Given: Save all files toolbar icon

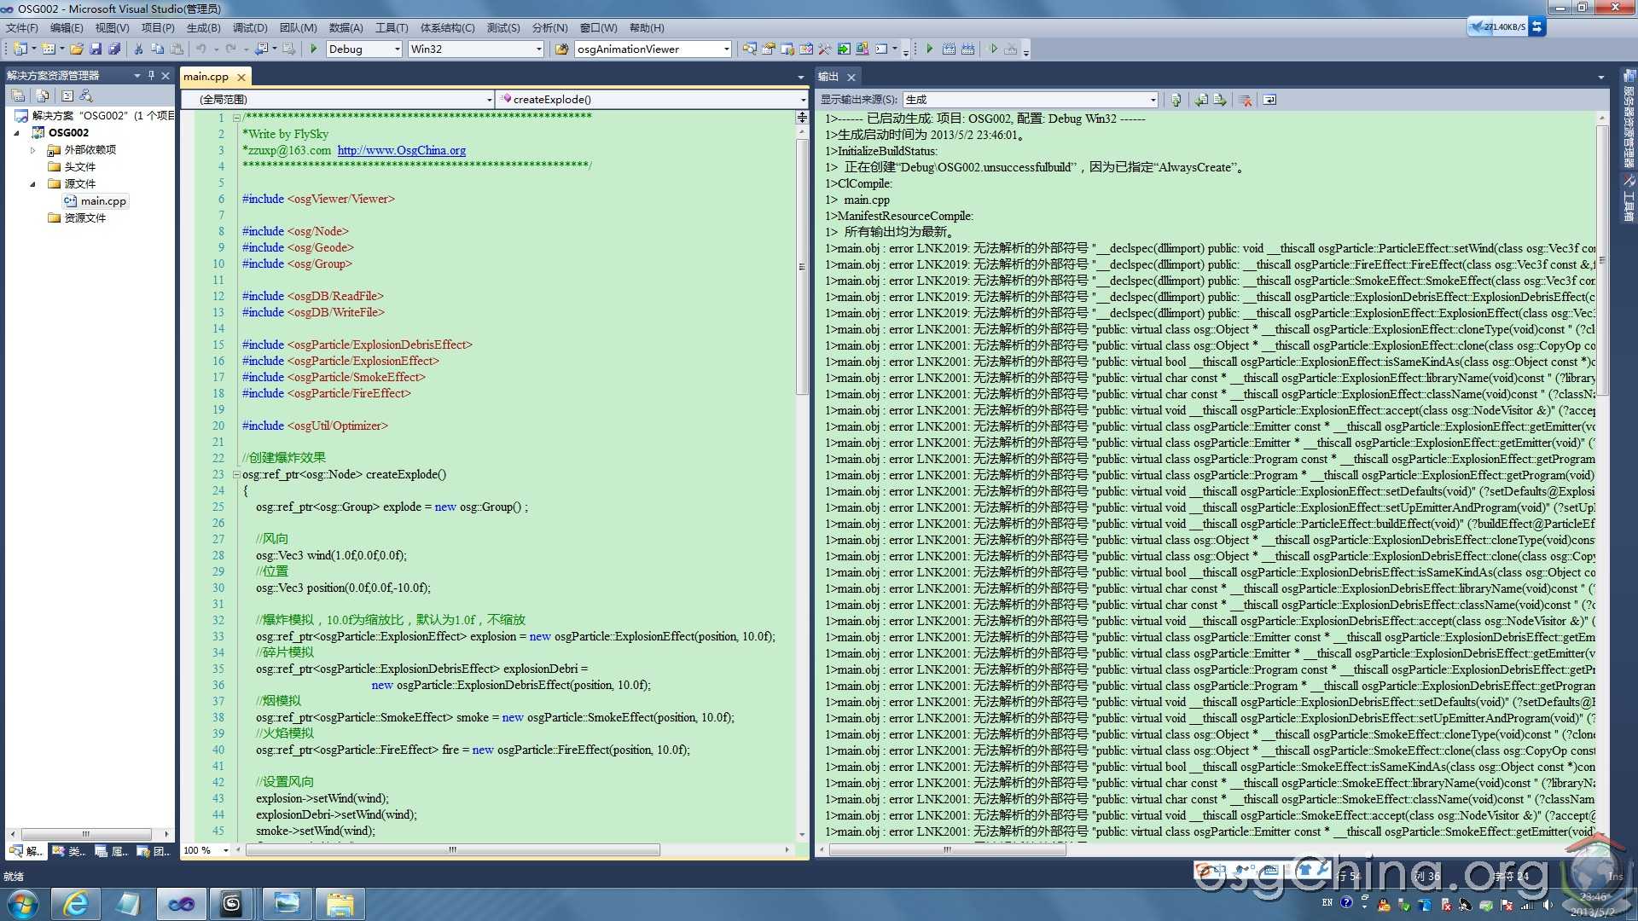Looking at the screenshot, I should [x=114, y=49].
